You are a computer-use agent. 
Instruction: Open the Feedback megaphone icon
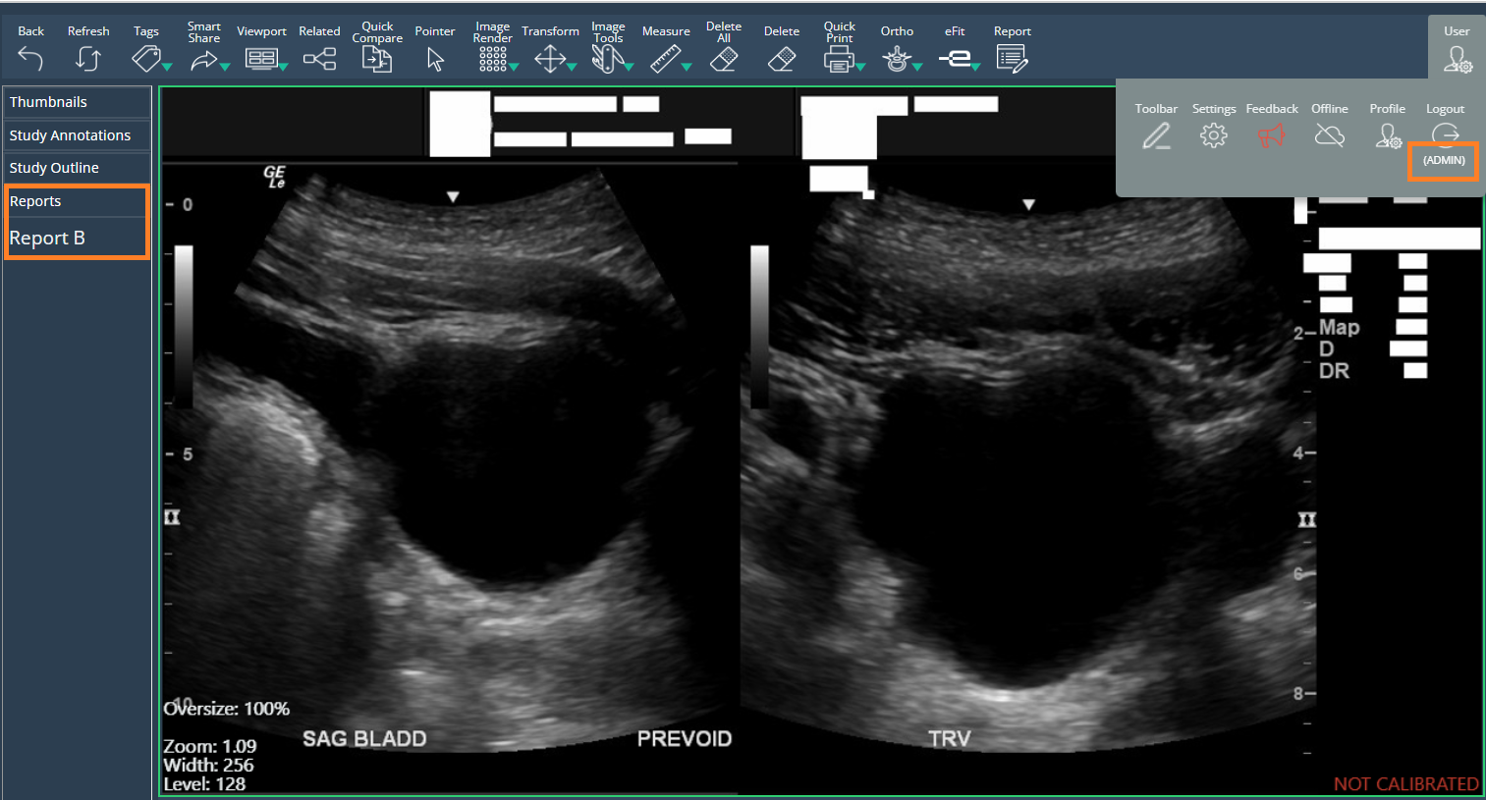1272,135
